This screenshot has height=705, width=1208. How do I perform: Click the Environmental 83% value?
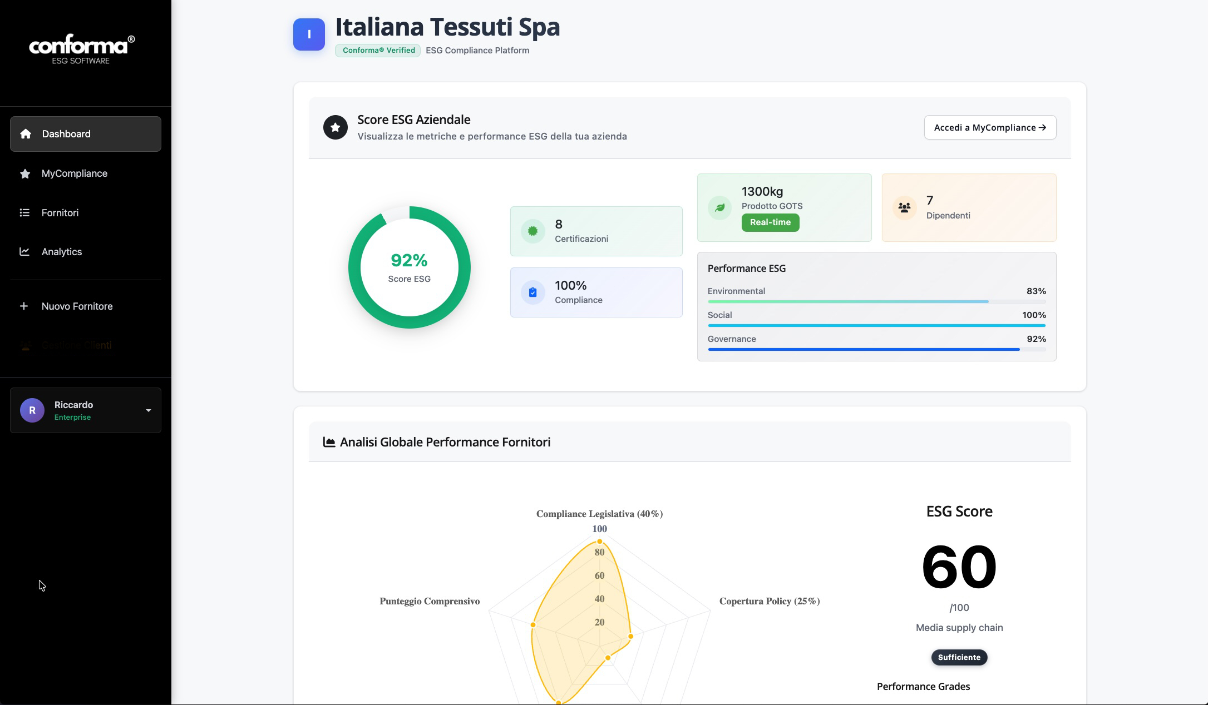point(1036,291)
